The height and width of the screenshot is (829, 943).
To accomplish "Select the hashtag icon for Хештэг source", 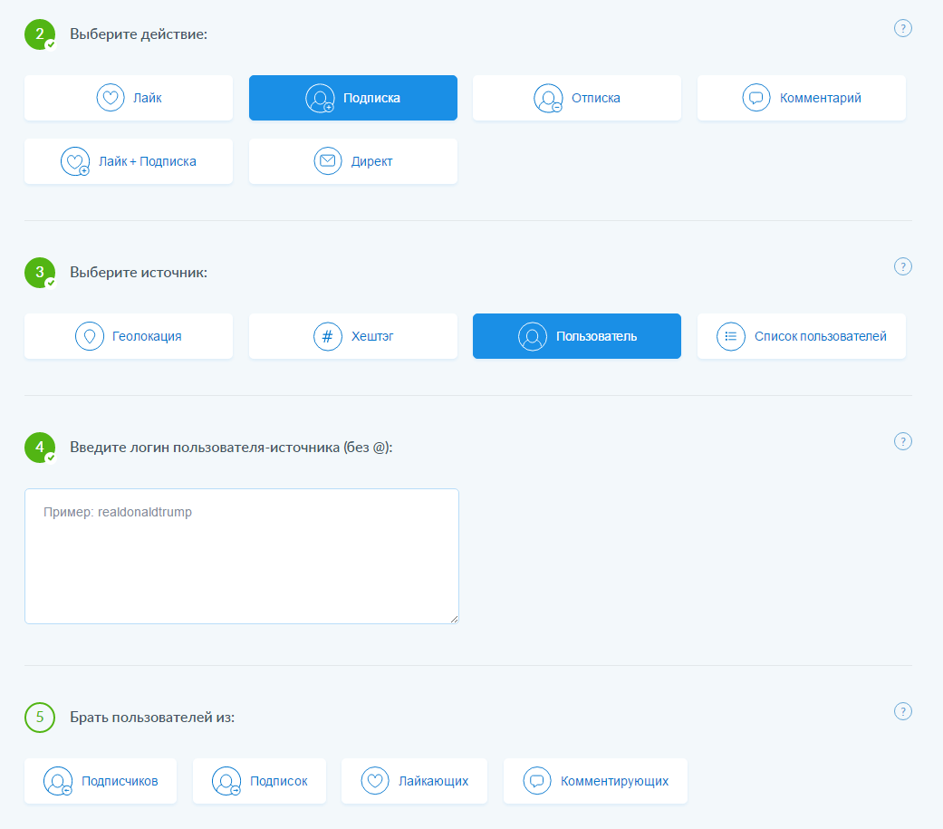I will point(326,335).
